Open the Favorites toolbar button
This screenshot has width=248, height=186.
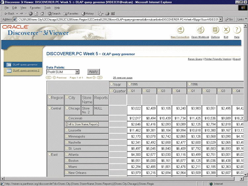pos(71,14)
